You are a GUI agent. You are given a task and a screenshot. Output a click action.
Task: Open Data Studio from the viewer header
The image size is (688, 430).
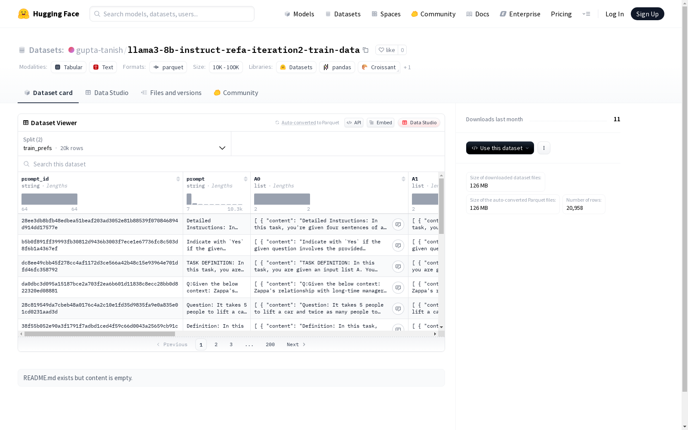point(419,123)
